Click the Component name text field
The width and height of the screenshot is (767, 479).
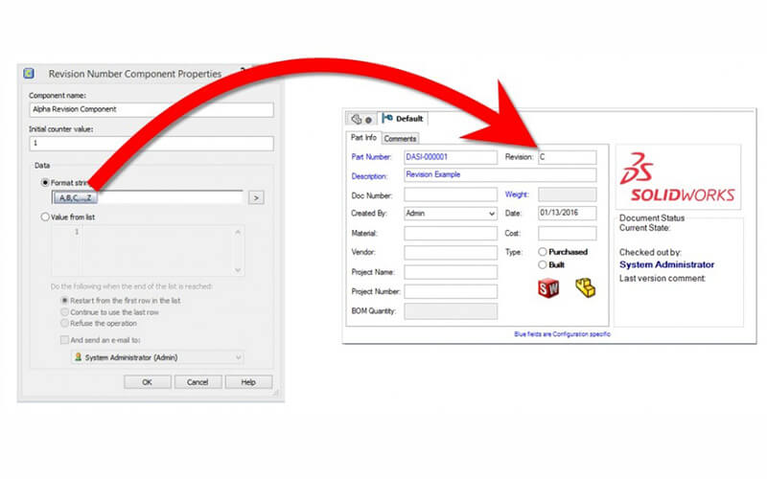pyautogui.click(x=151, y=110)
